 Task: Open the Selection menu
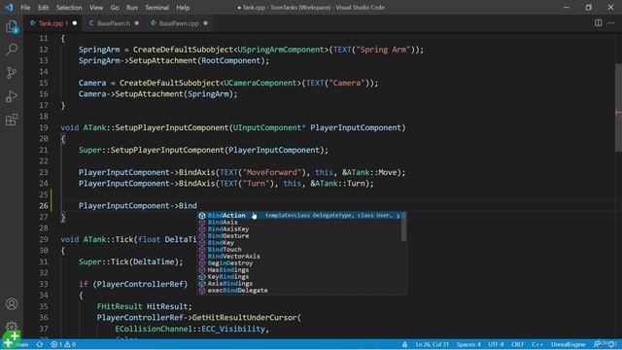point(69,8)
